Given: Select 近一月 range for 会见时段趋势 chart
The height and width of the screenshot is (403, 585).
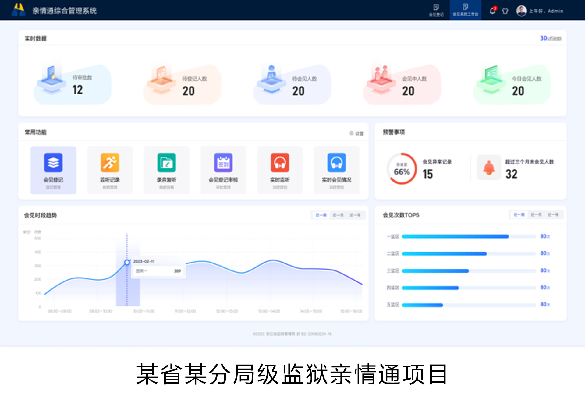Looking at the screenshot, I should click(338, 215).
